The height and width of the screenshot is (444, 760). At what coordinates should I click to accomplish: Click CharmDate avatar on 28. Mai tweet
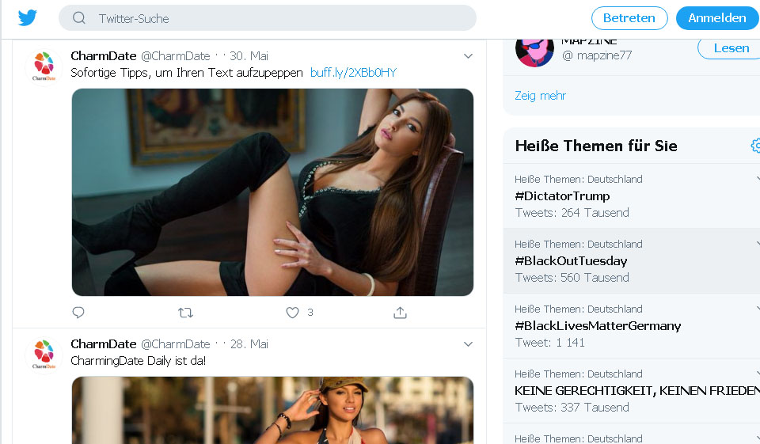coord(44,355)
